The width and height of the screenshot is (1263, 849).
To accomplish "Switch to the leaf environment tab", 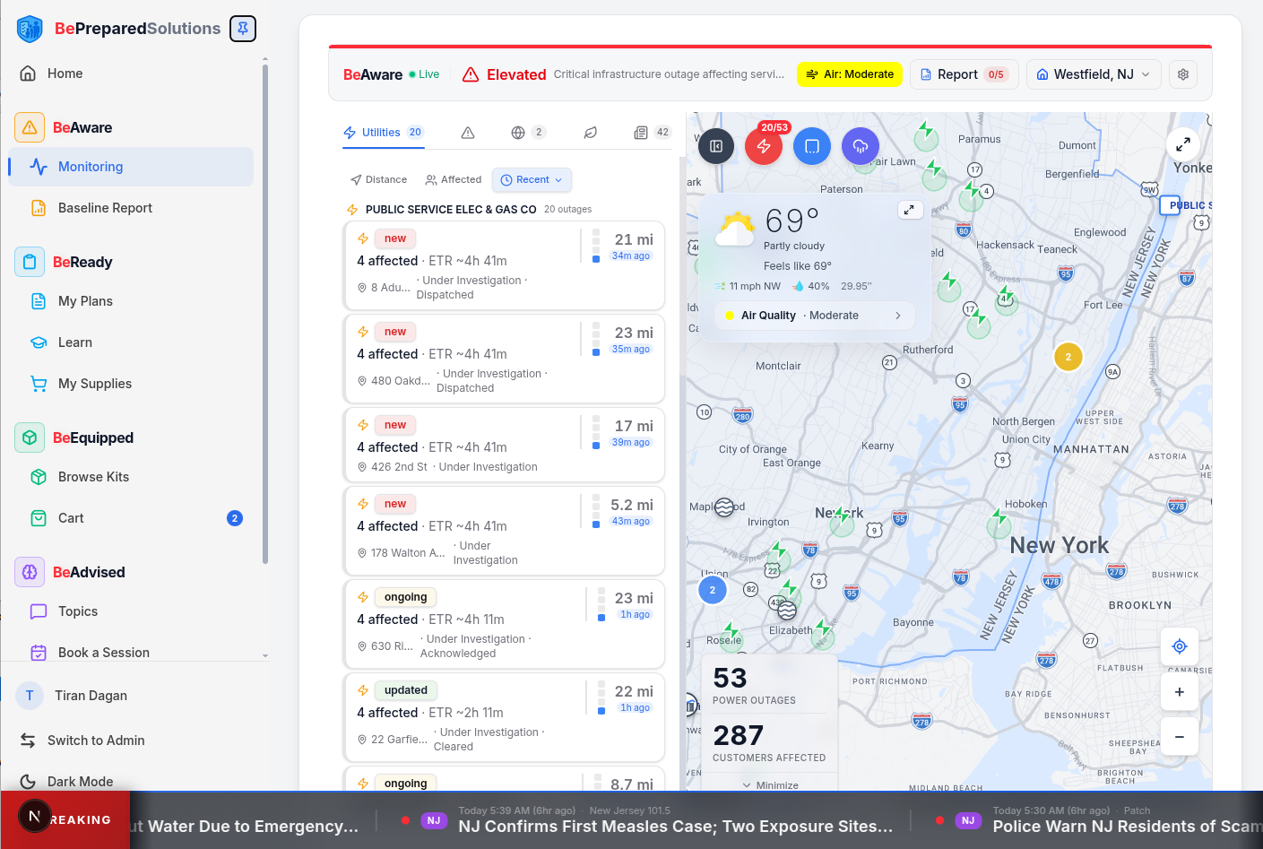I will 591,133.
